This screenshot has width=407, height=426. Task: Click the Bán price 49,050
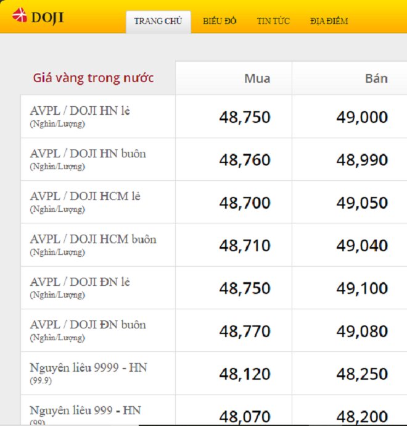click(x=362, y=203)
